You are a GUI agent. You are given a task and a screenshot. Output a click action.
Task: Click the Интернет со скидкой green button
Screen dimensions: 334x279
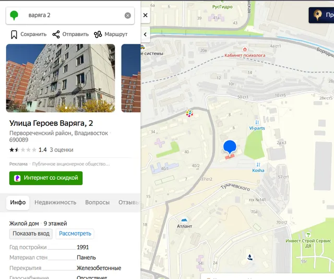[46, 178]
